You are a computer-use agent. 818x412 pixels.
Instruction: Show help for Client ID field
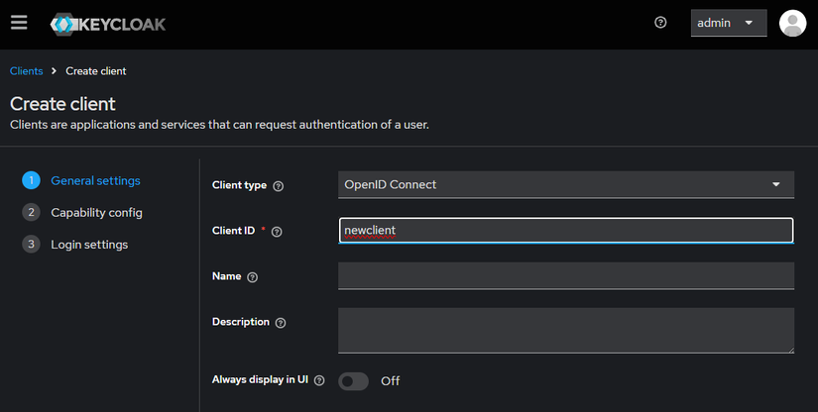pyautogui.click(x=277, y=232)
